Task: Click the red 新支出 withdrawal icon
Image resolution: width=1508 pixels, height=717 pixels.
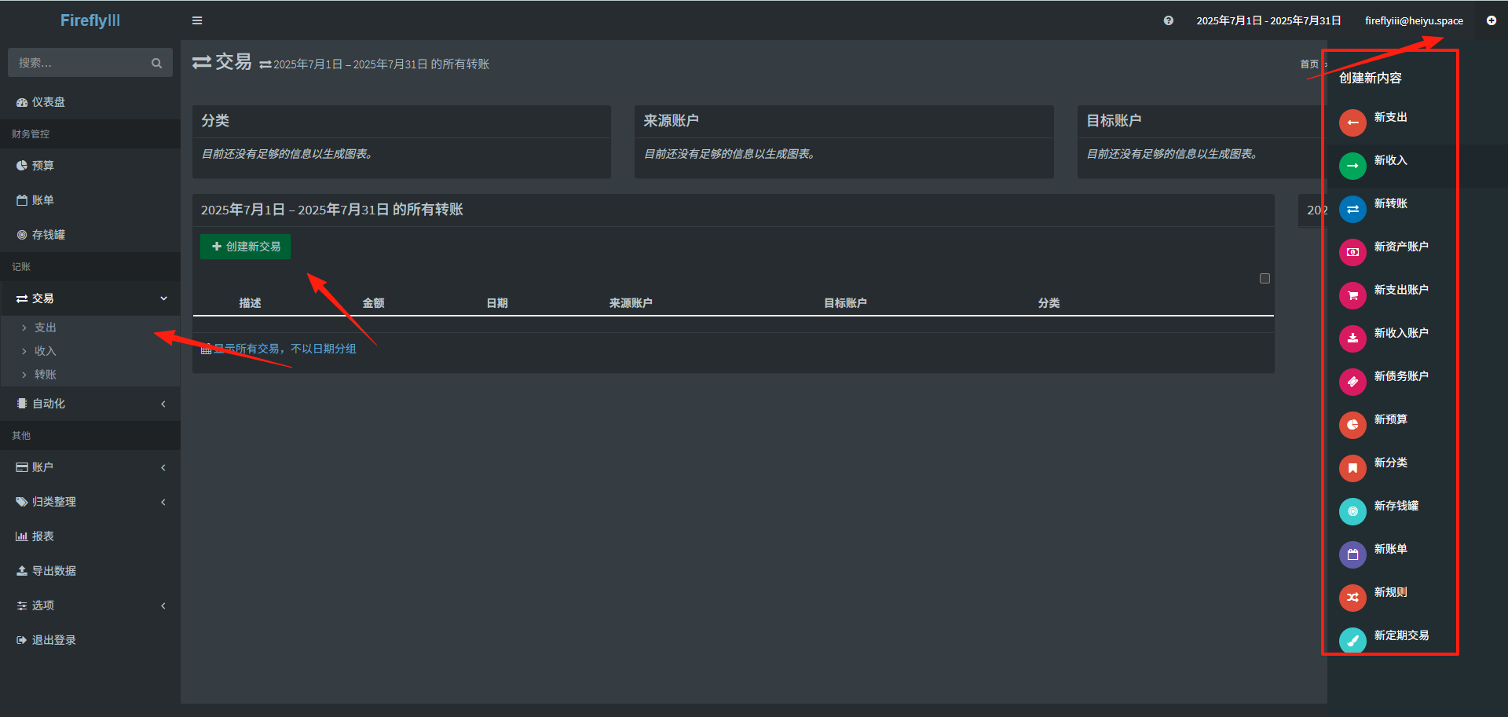Action: 1352,123
